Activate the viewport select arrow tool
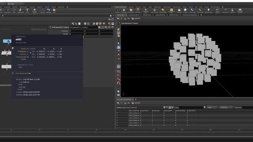This screenshot has width=253, height=142. coord(119,43)
